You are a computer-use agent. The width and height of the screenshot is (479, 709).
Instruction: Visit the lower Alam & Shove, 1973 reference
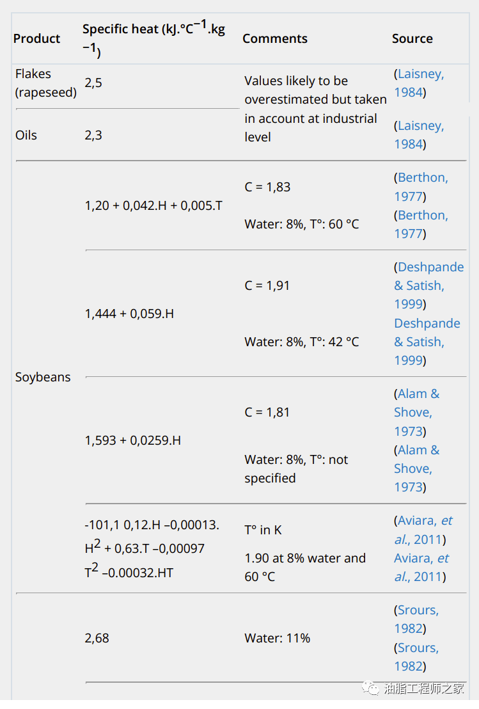point(416,468)
